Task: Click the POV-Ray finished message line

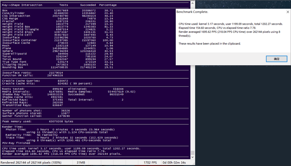Action: pos(16,143)
